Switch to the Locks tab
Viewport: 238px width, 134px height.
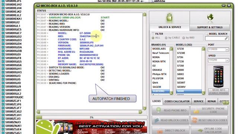(x=157, y=101)
